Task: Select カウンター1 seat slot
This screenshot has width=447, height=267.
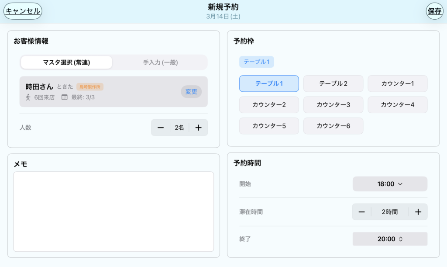Action: point(397,83)
